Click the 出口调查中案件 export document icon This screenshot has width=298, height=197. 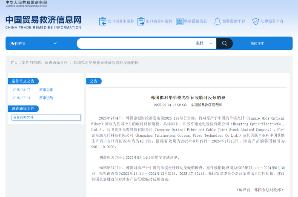pos(141,21)
